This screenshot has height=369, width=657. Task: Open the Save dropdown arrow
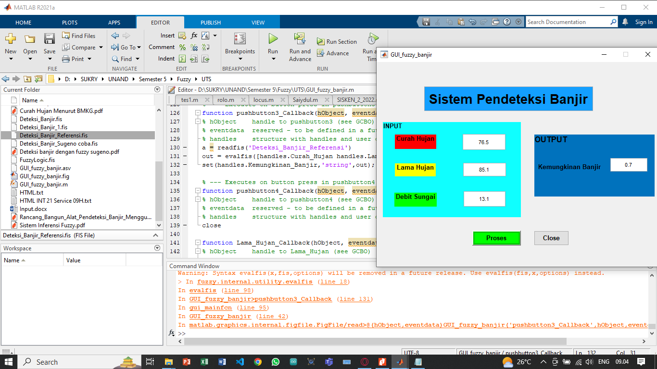pos(50,59)
